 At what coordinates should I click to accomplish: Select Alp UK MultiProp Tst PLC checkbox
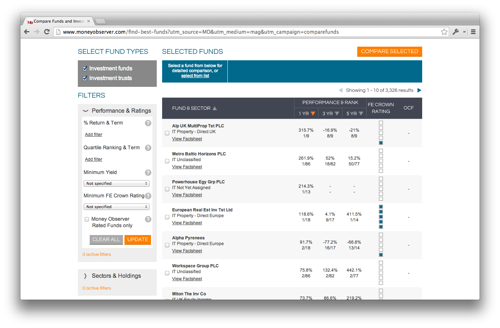(x=167, y=133)
